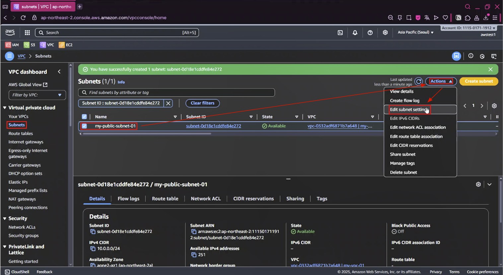
Task: Open the Asia Pacific (Seoul) region selector
Action: coord(415,33)
